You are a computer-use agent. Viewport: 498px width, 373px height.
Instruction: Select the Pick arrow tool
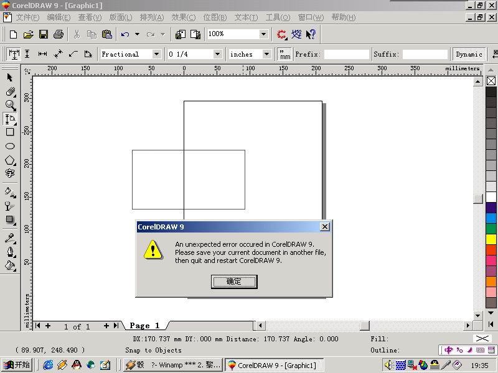(x=10, y=78)
